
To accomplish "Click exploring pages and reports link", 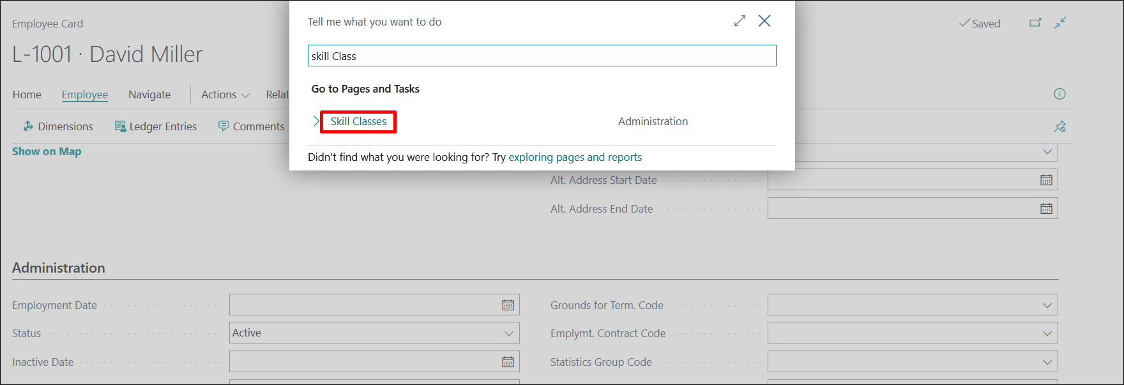I will click(x=575, y=157).
